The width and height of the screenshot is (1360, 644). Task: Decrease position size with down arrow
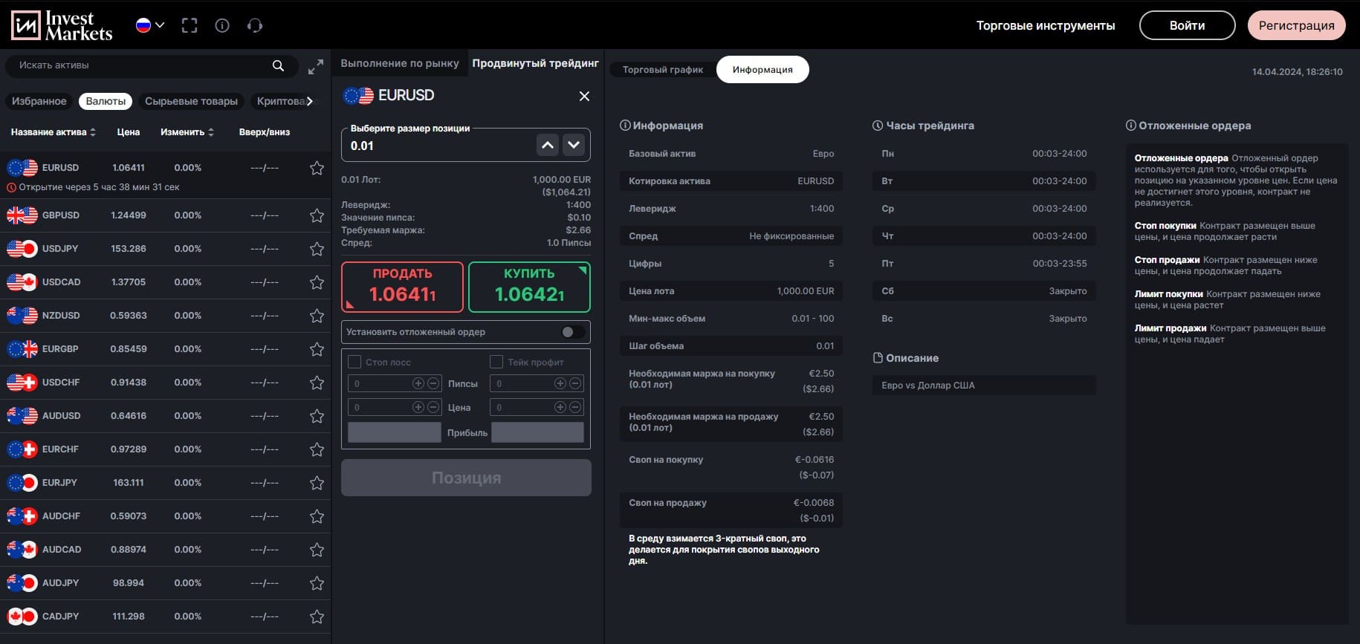[x=574, y=145]
